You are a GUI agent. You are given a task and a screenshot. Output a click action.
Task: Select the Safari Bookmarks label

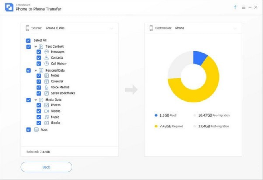63,93
